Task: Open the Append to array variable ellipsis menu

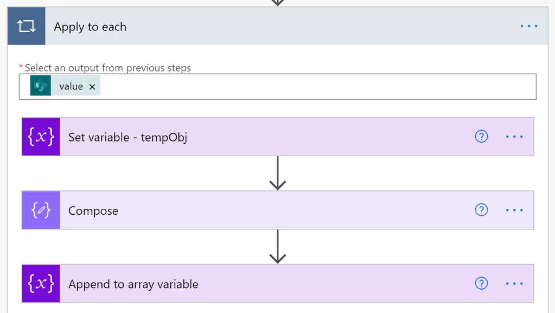Action: click(514, 283)
